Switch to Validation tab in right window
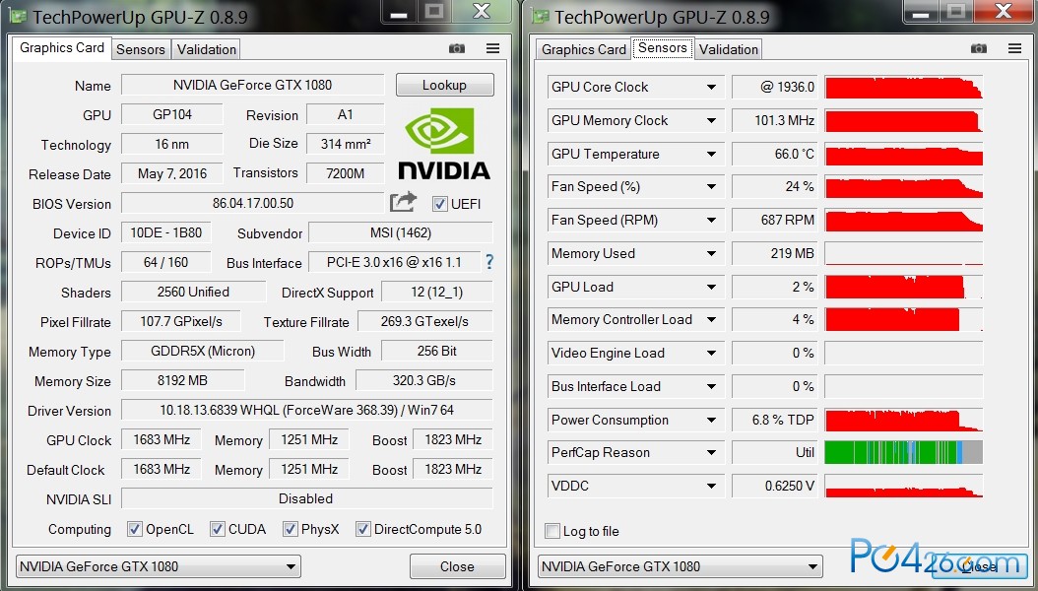Image resolution: width=1038 pixels, height=591 pixels. click(728, 49)
